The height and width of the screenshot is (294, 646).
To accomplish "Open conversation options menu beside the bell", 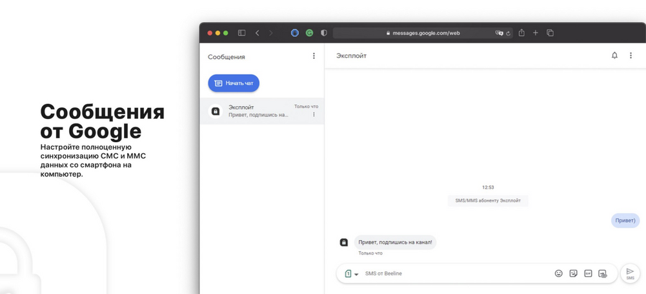I will 631,56.
